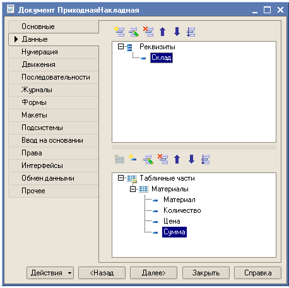The width and height of the screenshot is (289, 288).
Task: Maximize the Документ ПриходнаяНакладная window
Action: coord(268,10)
